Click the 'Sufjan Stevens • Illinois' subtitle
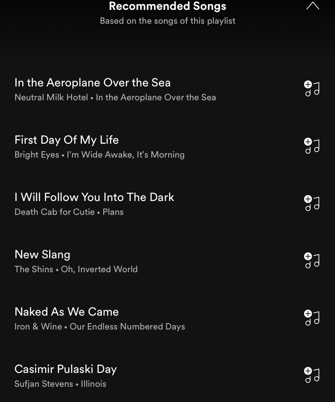The height and width of the screenshot is (402, 335). tap(60, 384)
